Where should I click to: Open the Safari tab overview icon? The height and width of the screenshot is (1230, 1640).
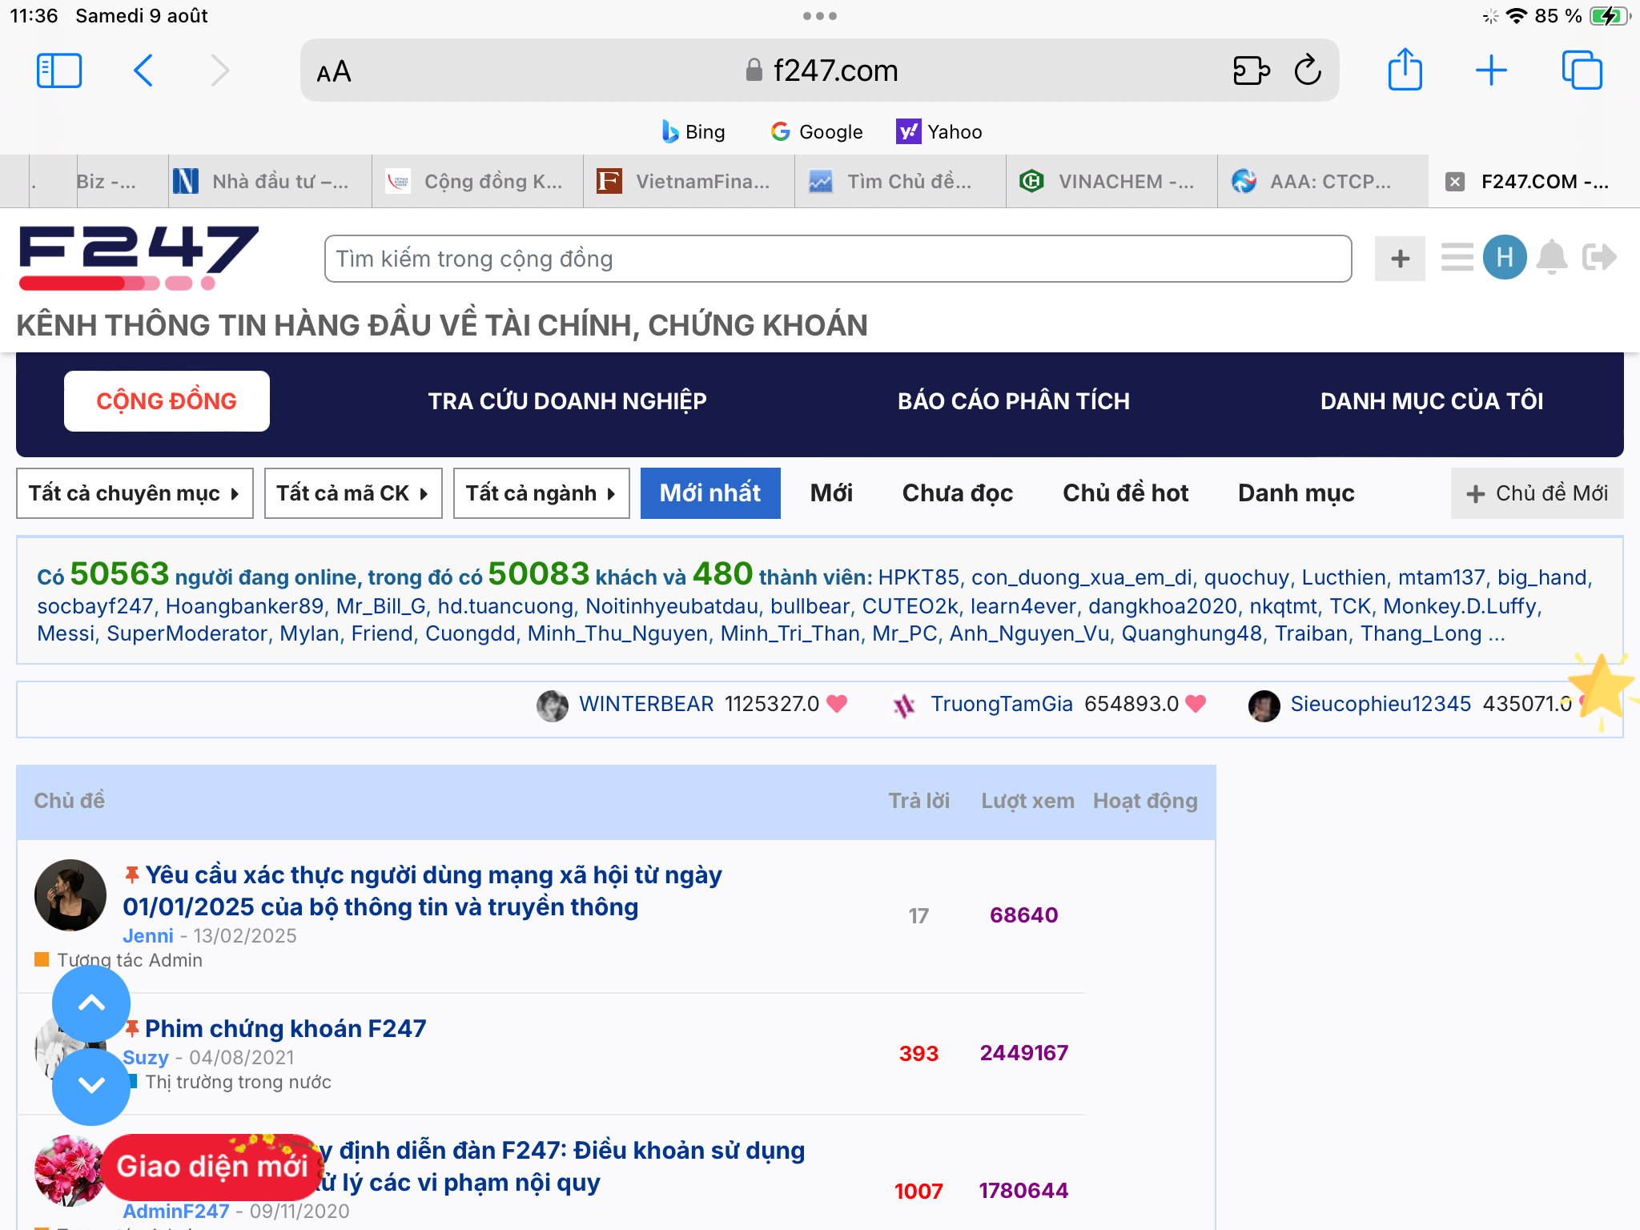pyautogui.click(x=1582, y=70)
